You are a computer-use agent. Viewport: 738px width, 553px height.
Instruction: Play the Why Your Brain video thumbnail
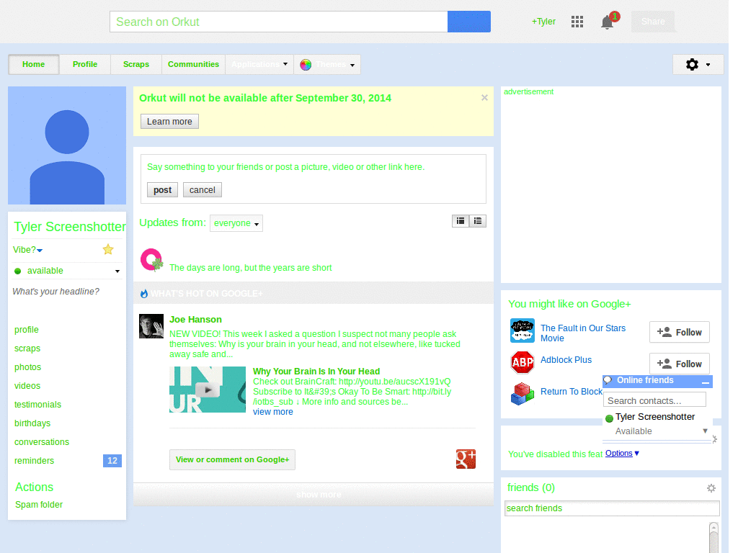pos(208,390)
